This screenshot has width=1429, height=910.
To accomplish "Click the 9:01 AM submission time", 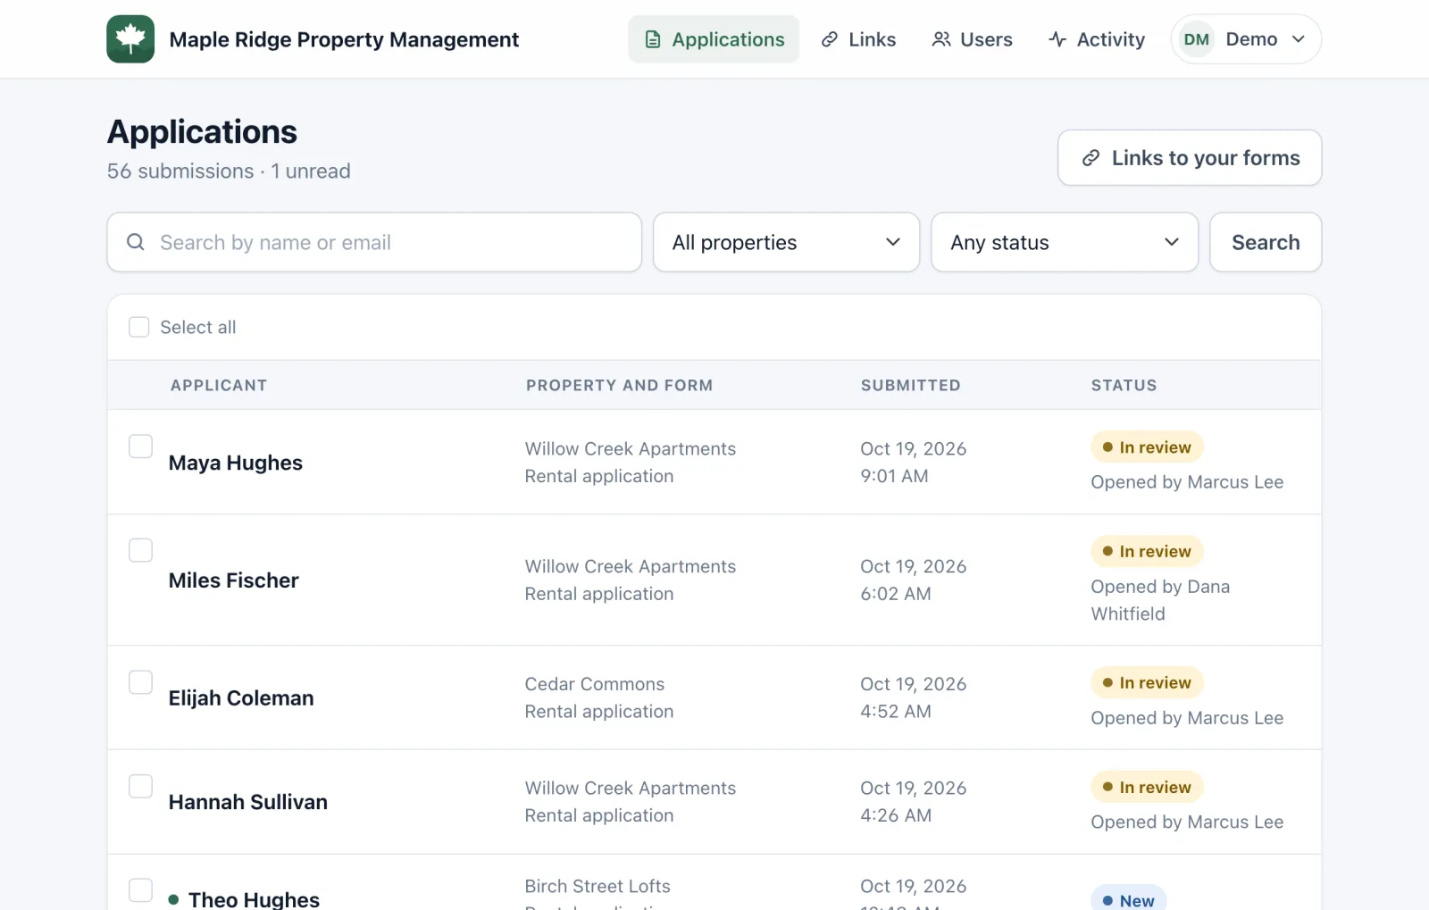I will 894,476.
